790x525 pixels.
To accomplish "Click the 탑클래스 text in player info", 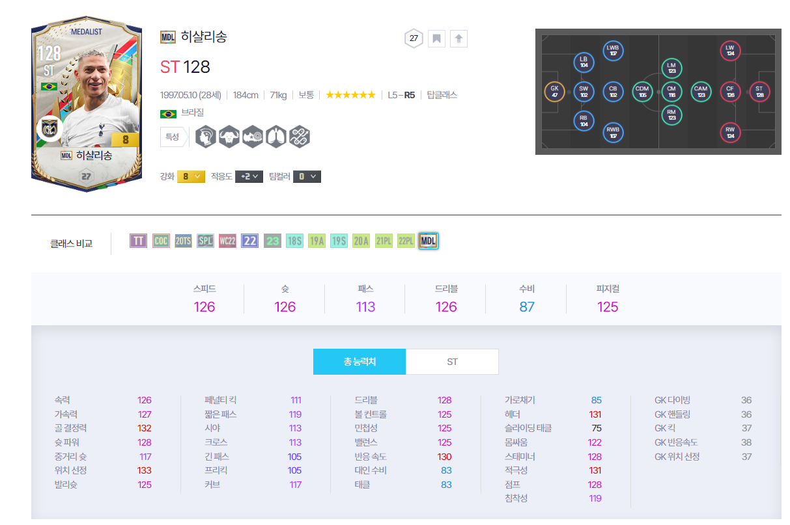I will [x=442, y=95].
